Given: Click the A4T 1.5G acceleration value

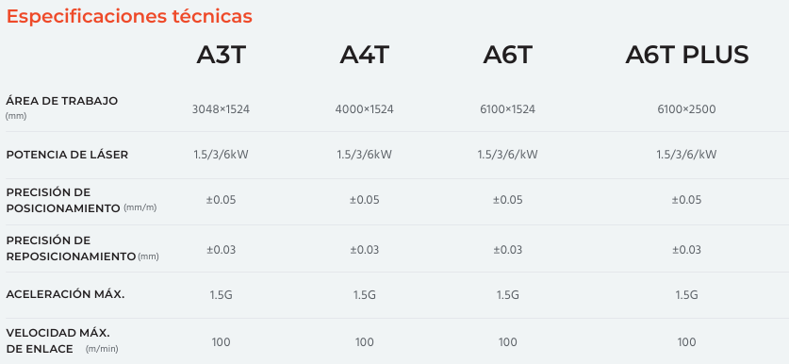Looking at the screenshot, I should (x=364, y=294).
